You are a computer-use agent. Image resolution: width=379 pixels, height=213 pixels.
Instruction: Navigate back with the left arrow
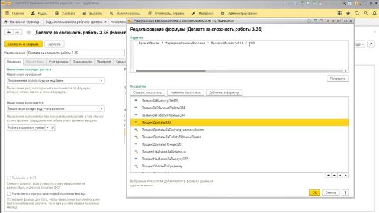[x=9, y=32]
